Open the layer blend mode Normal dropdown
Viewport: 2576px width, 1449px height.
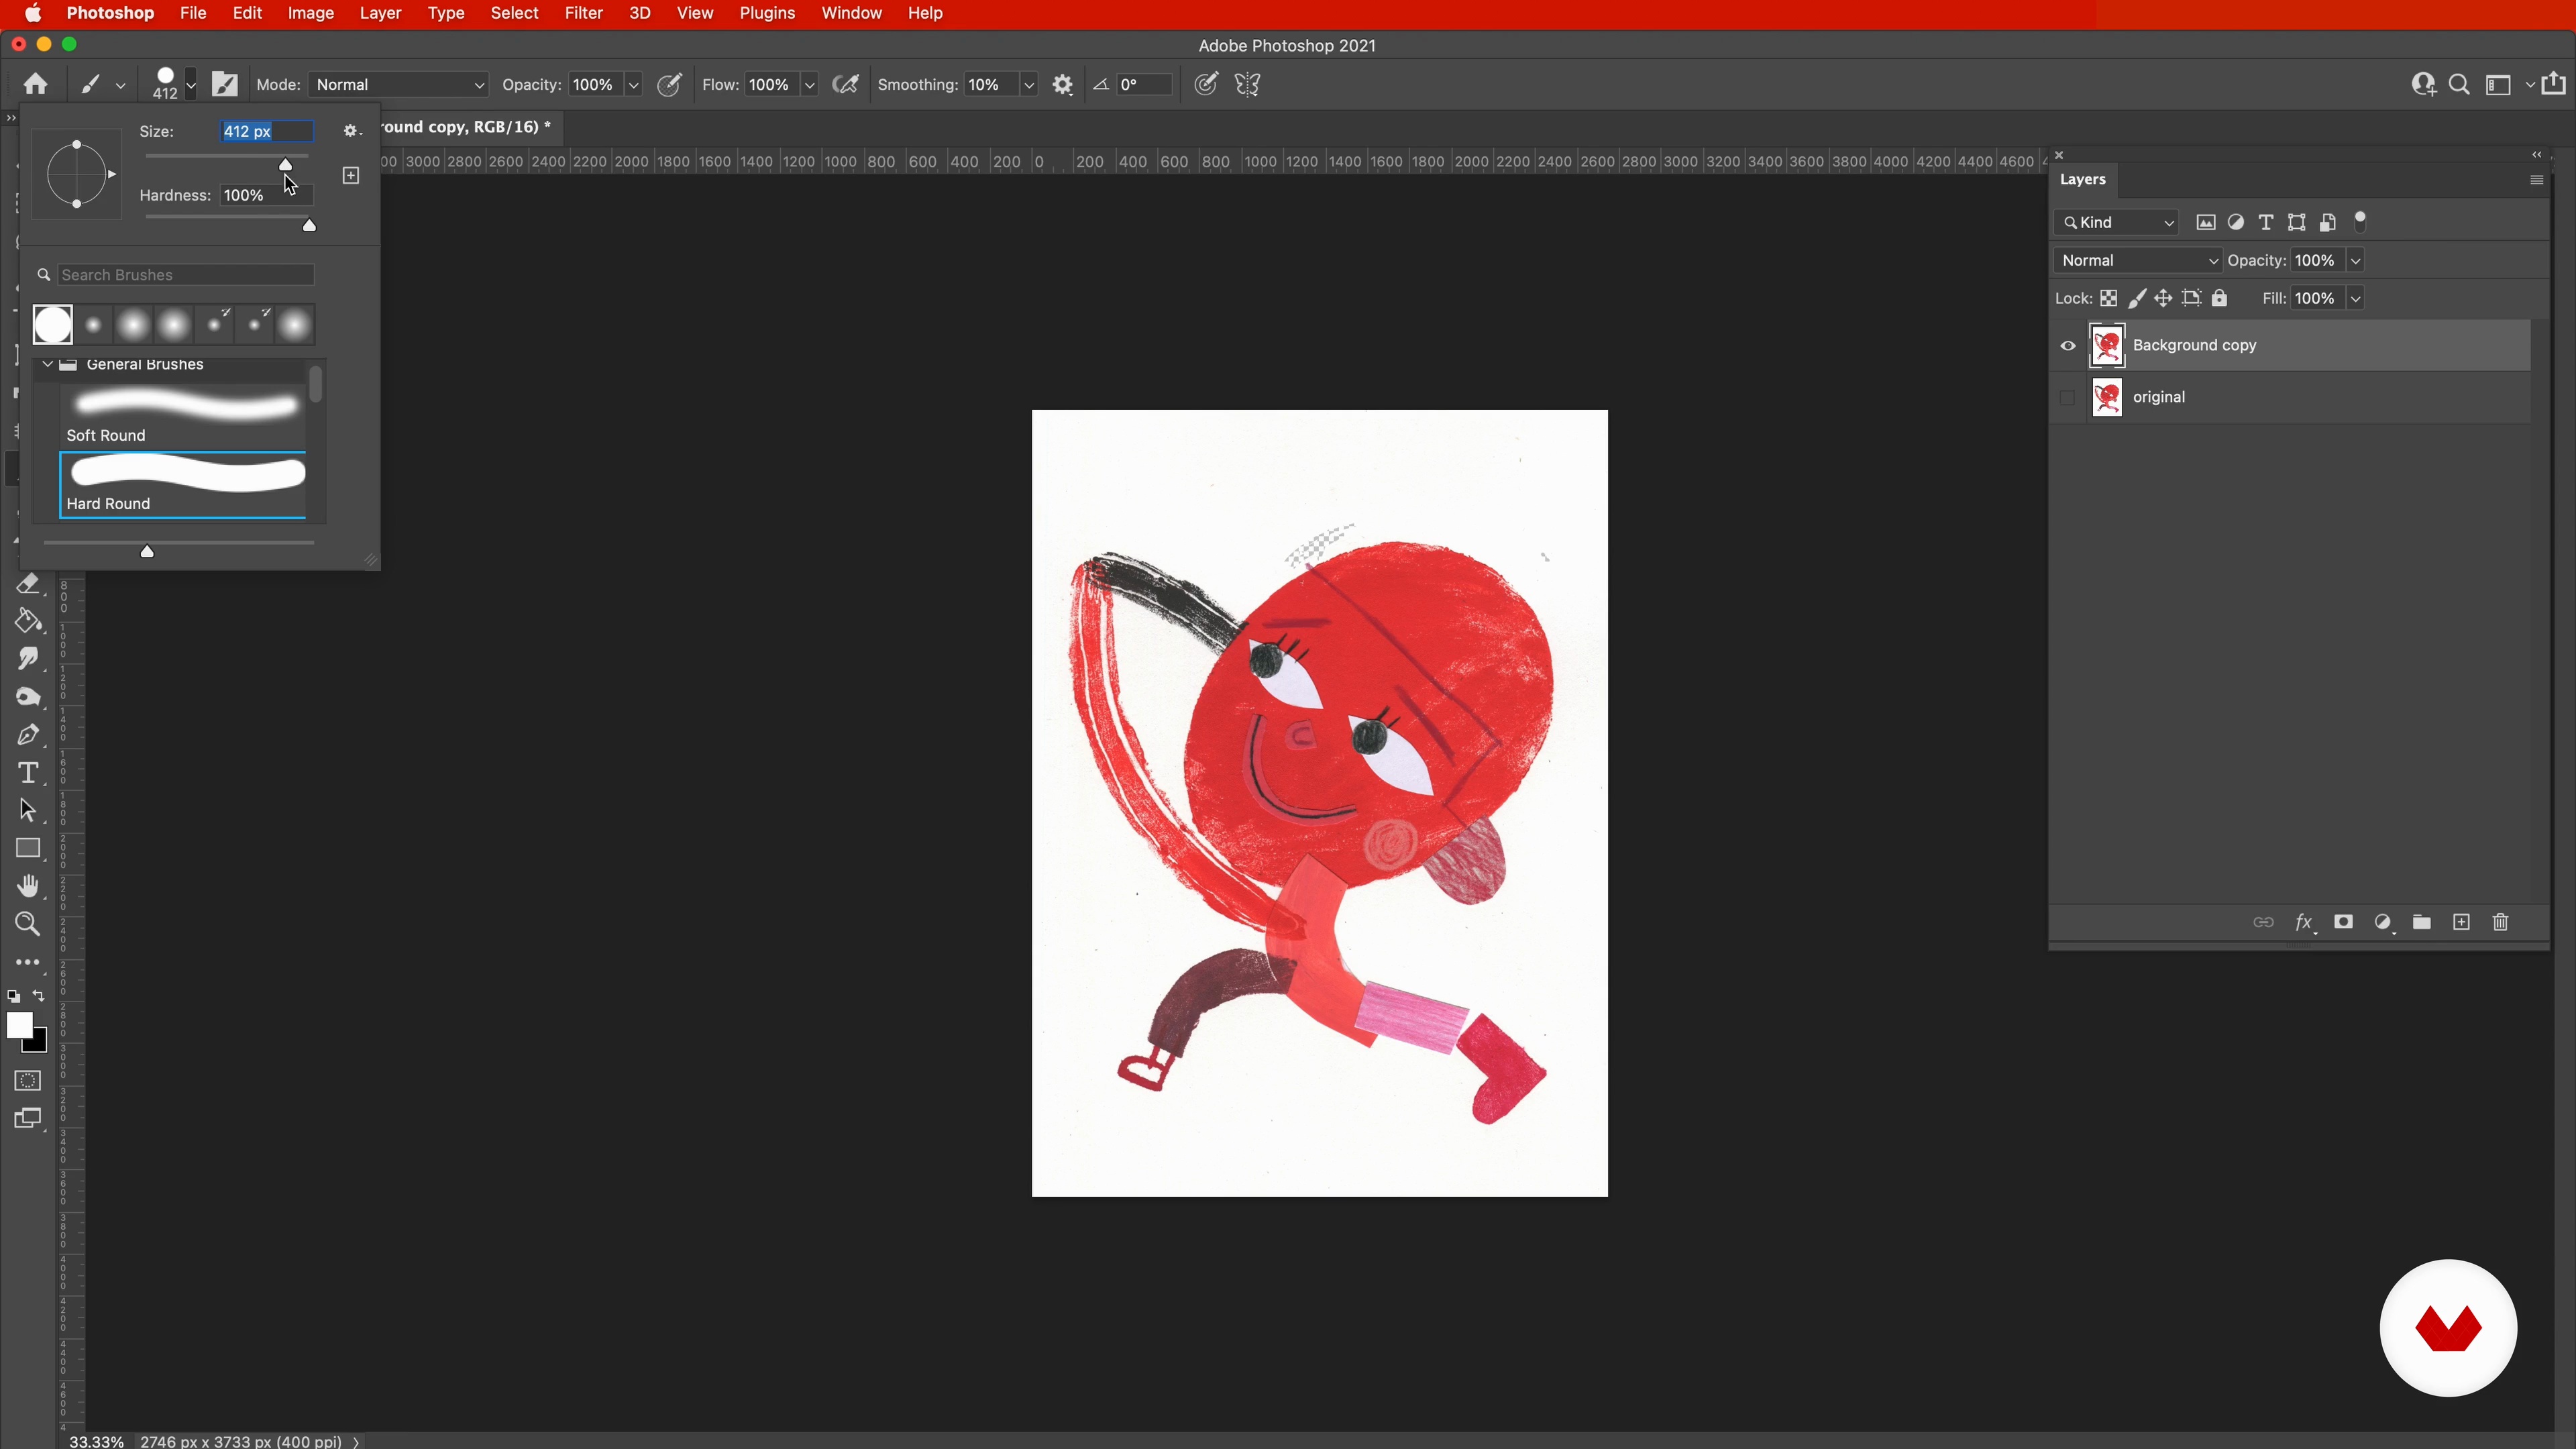point(2138,260)
